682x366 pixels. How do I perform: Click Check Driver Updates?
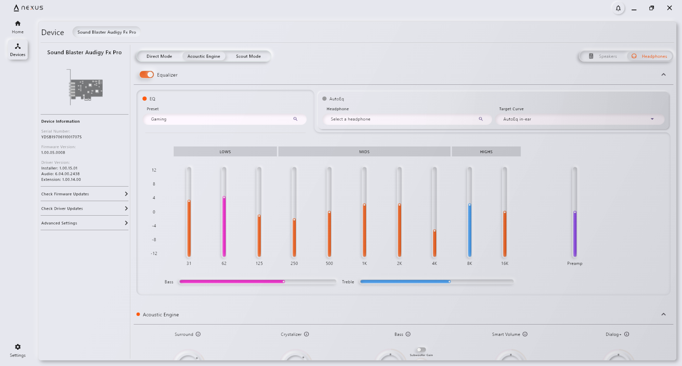click(85, 209)
